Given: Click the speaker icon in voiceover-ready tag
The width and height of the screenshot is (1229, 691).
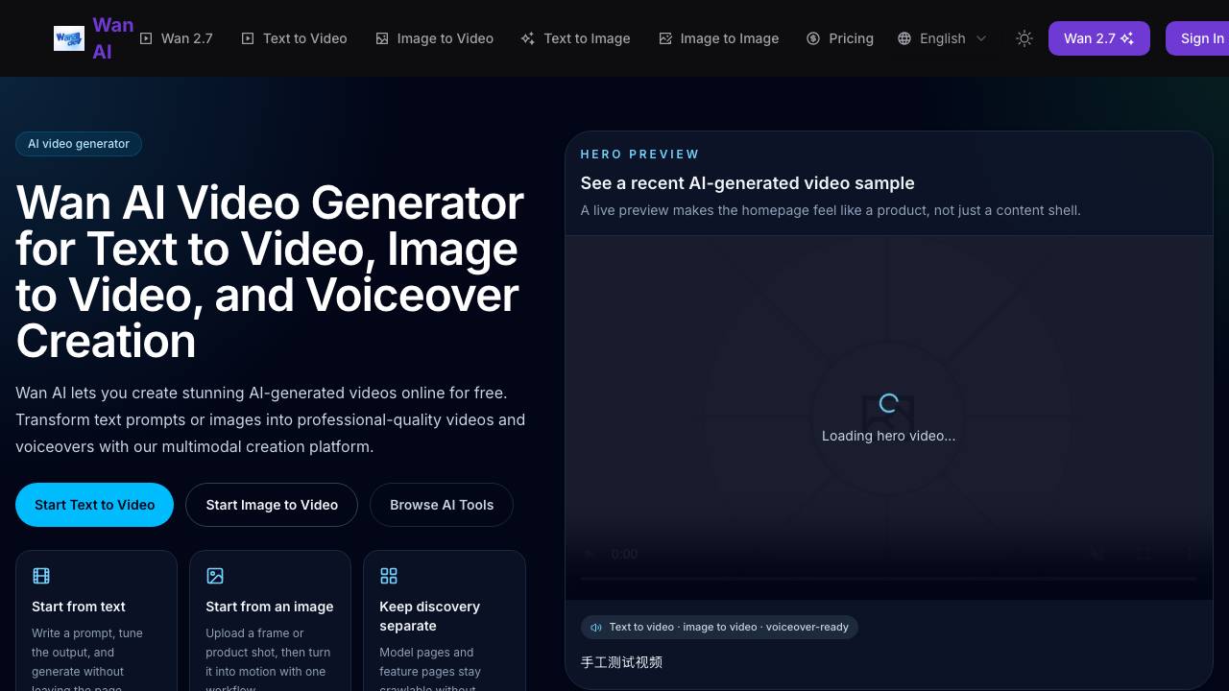Looking at the screenshot, I should pyautogui.click(x=596, y=627).
